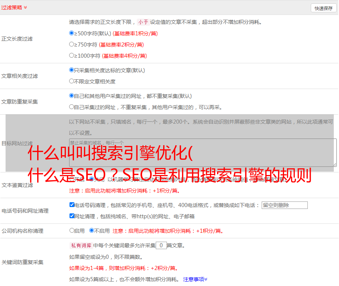
Task: Expand the 注意事项 dropdown link
Action: (195, 279)
